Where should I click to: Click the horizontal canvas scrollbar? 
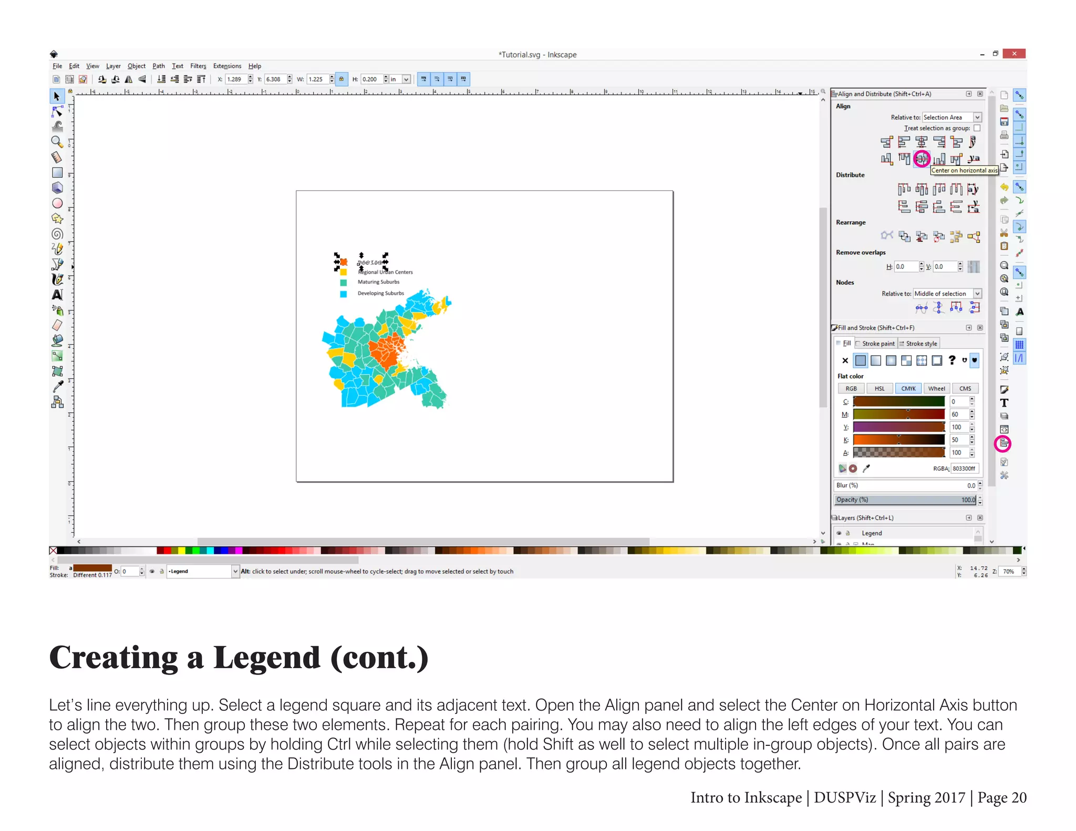423,542
